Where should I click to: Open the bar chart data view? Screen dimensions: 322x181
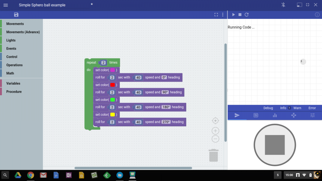pyautogui.click(x=275, y=115)
